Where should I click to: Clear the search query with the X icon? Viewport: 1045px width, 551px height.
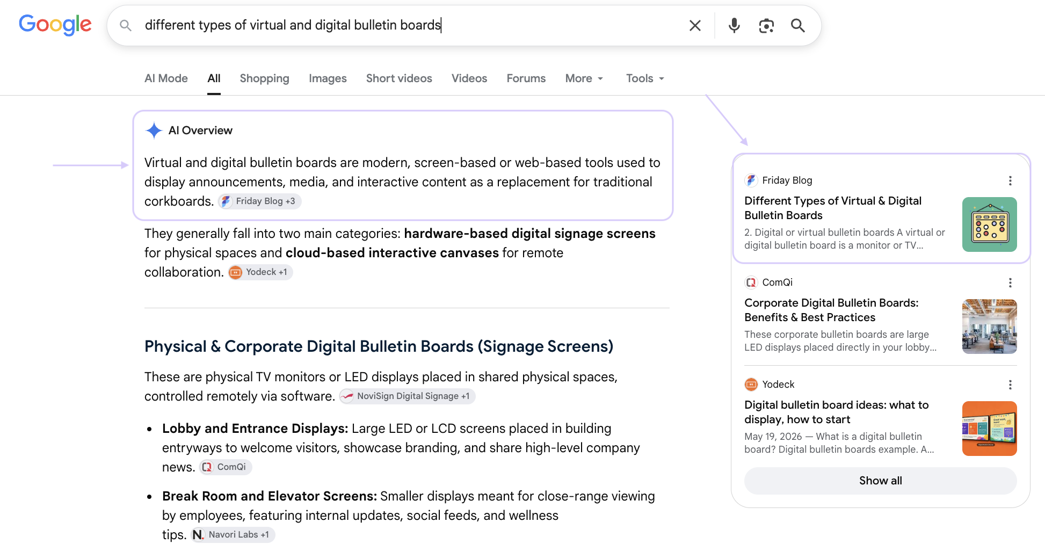(695, 25)
